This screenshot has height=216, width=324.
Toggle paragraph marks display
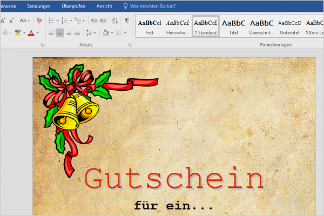click(126, 21)
